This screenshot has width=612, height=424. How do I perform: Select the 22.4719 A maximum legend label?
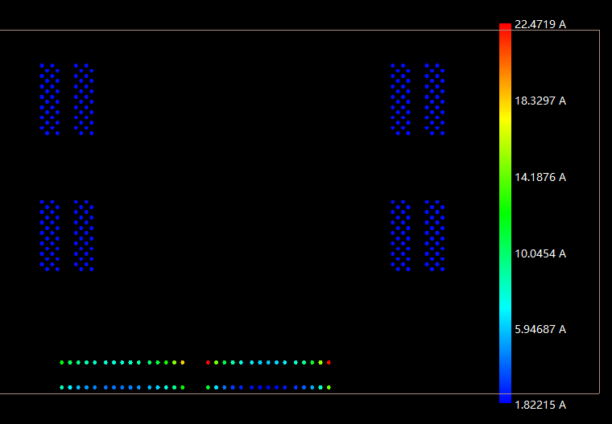point(540,24)
